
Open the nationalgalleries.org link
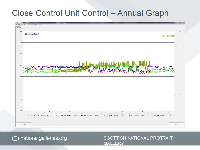[x=43, y=138]
